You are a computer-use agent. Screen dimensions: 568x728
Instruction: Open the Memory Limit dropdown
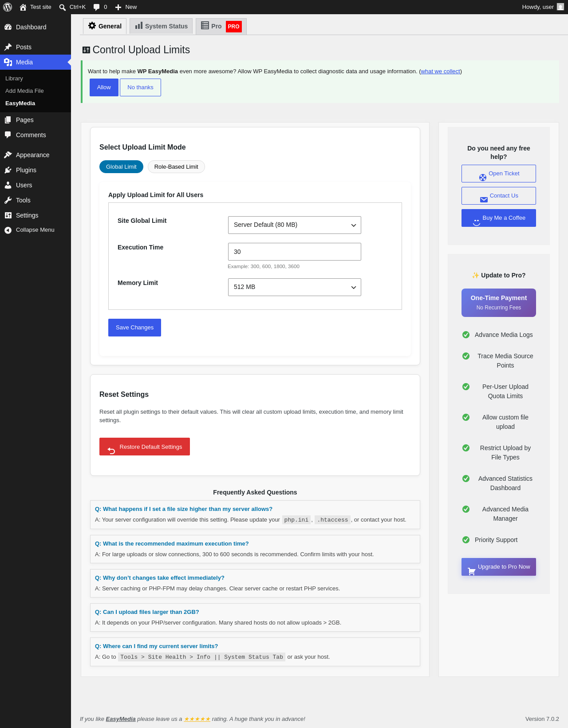[295, 287]
